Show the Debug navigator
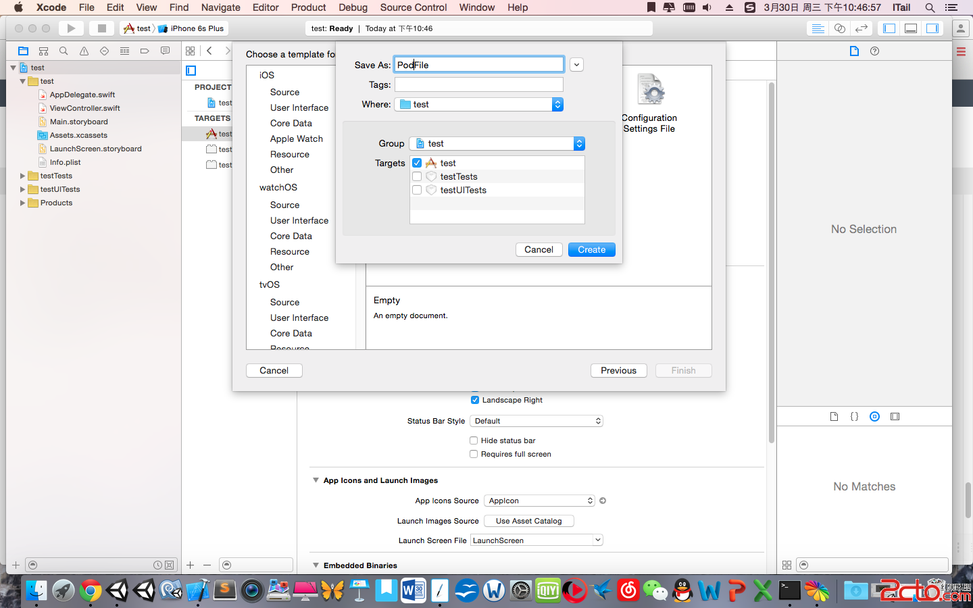The width and height of the screenshot is (973, 608). 124,51
